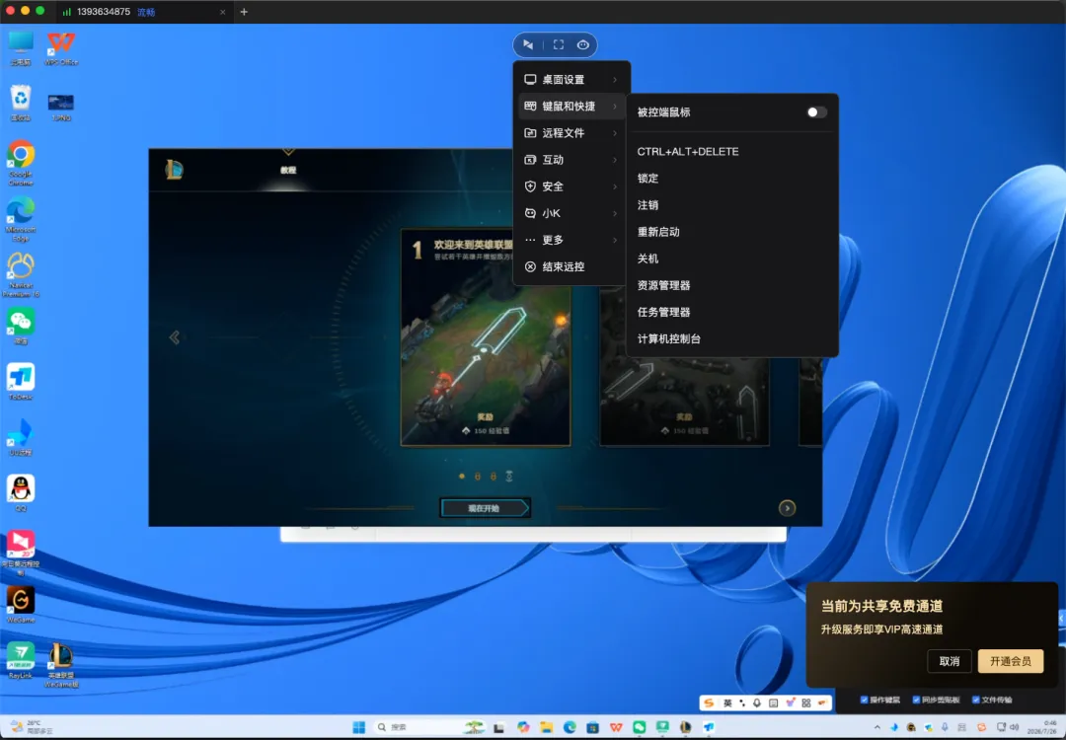The image size is (1066, 740).
Task: Launch Microsoft Edge desktop shortcut
Action: click(x=21, y=219)
